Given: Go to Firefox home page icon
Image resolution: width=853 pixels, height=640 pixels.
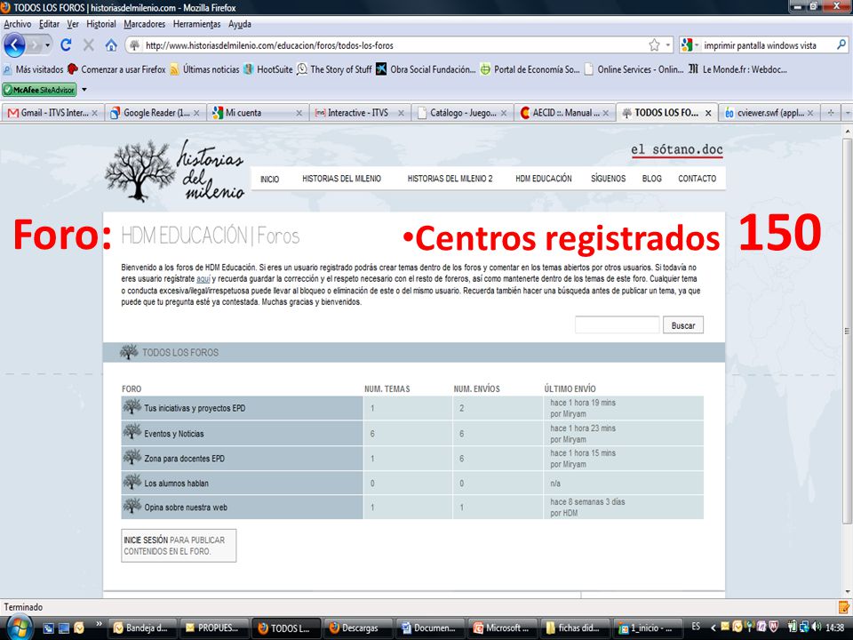Looking at the screenshot, I should point(111,45).
